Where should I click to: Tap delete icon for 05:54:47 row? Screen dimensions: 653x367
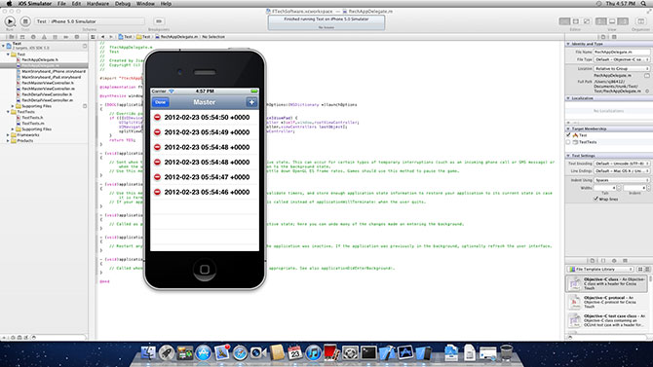pyautogui.click(x=157, y=177)
